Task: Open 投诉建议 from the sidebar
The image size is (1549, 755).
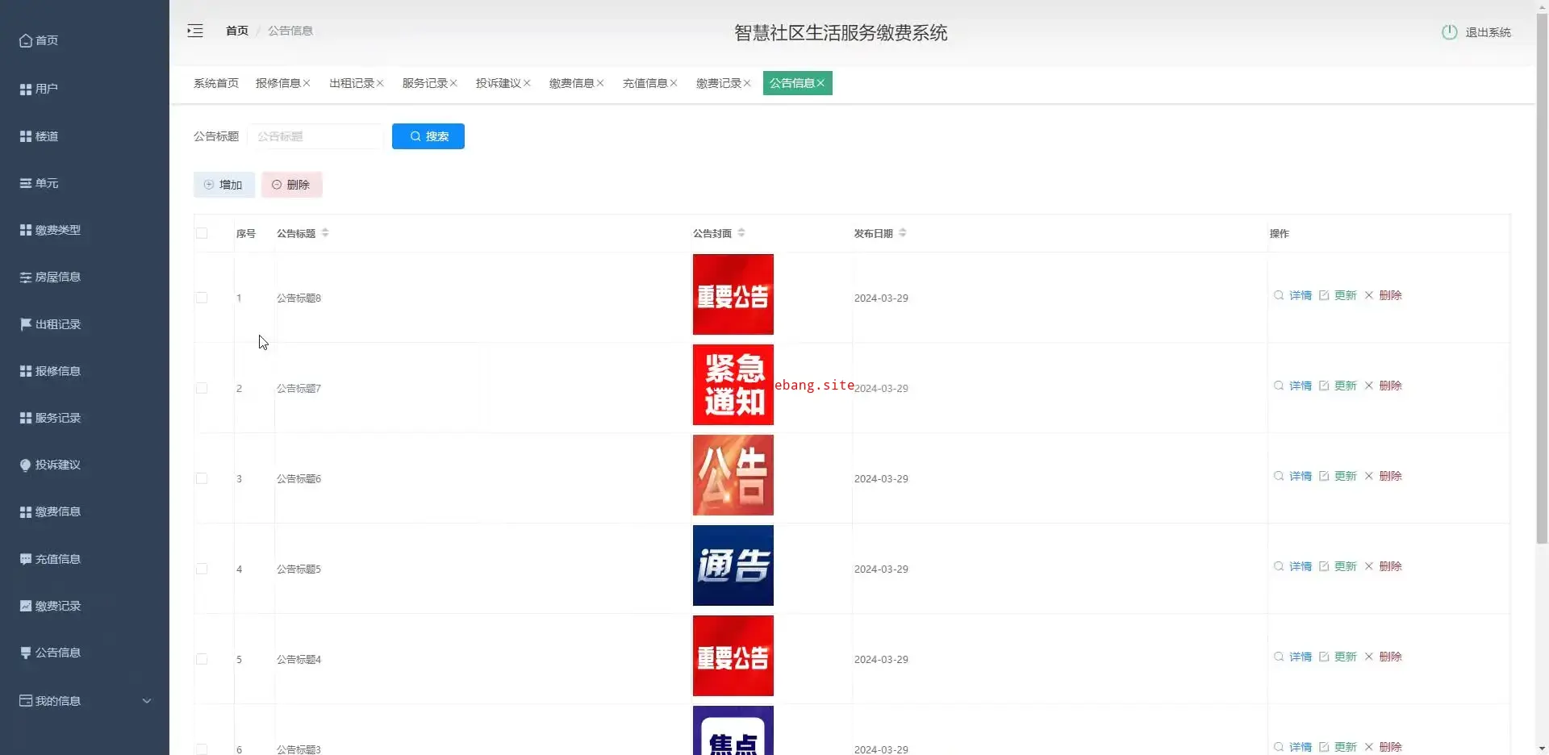Action: click(x=57, y=465)
